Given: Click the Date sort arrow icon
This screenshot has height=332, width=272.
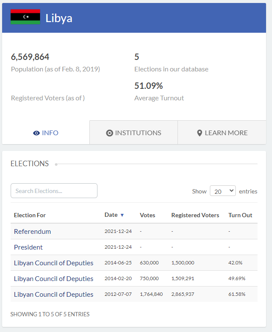Looking at the screenshot, I should tap(122, 215).
